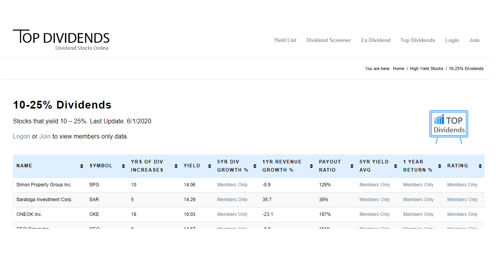The height and width of the screenshot is (256, 496).
Task: Click the 129% payout ratio cell
Action: pos(325,185)
